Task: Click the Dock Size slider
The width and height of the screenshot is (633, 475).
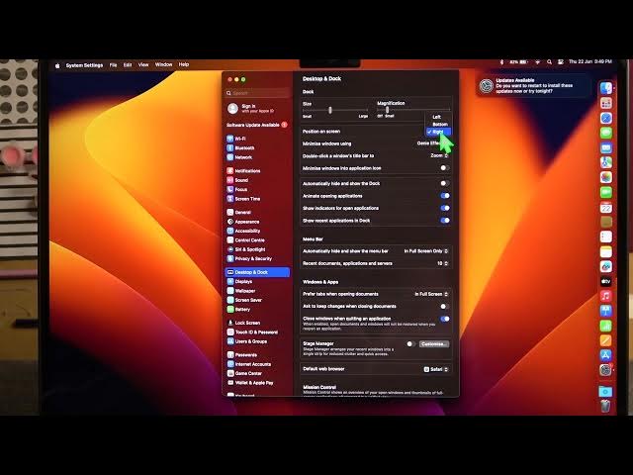Action: tap(335, 110)
